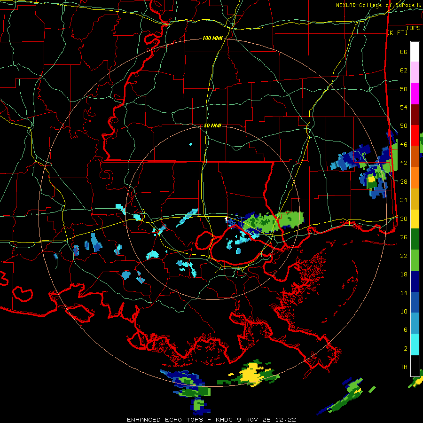Click the bright red legend swatch

(x=415, y=135)
